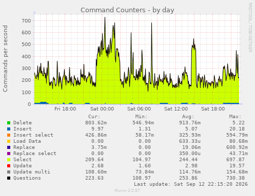Click Delete current value 803.62m
This screenshot has height=196, width=255.
click(x=96, y=123)
